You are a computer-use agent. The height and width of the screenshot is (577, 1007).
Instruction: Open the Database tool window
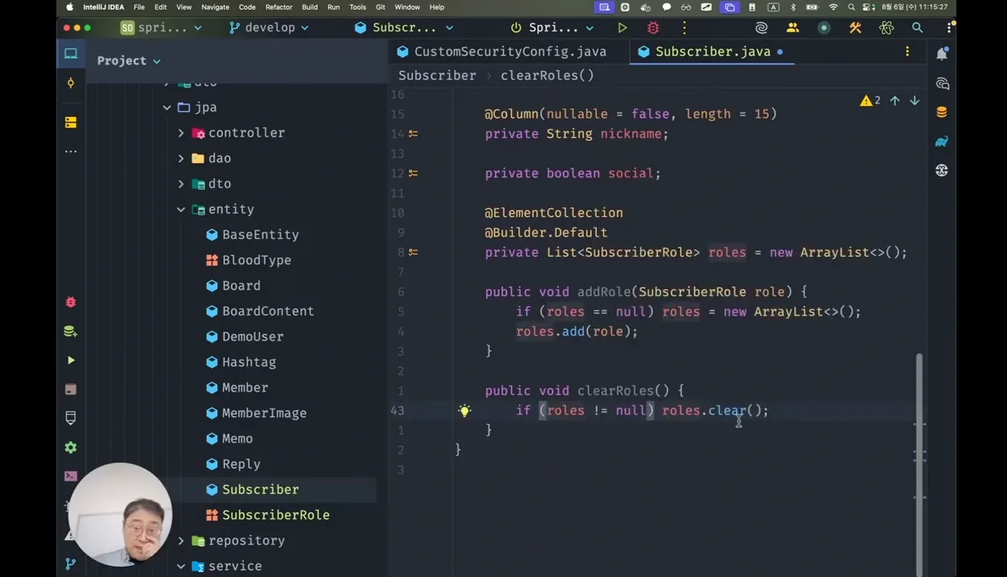point(942,112)
